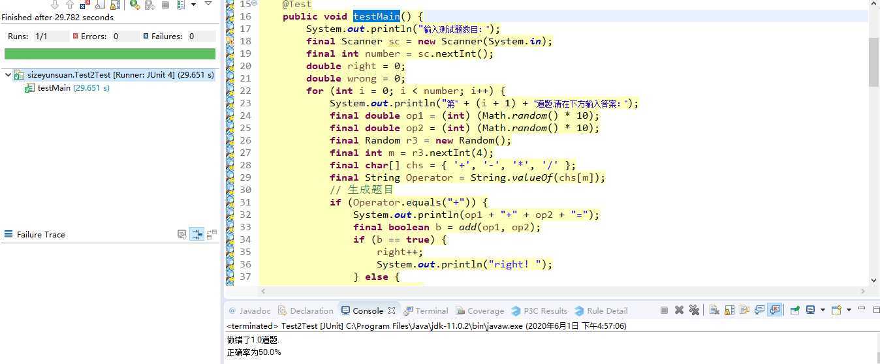Click Failure Trace lines icon
This screenshot has width=880, height=364.
click(x=8, y=234)
